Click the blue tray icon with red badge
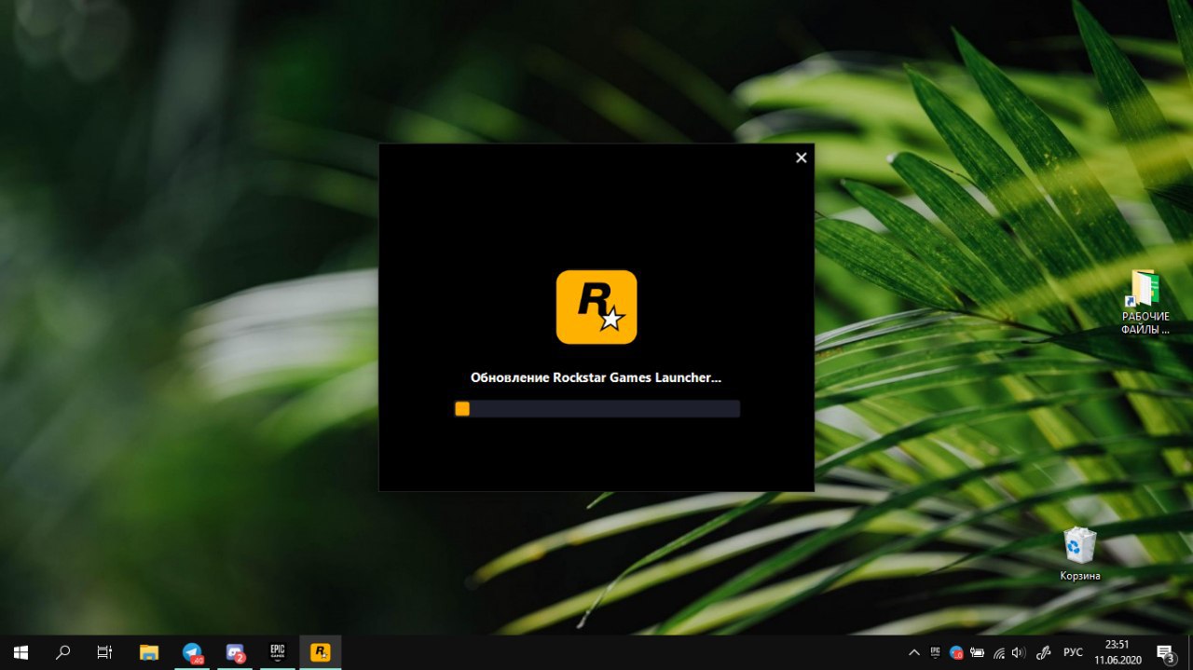1193x670 pixels. (x=956, y=652)
